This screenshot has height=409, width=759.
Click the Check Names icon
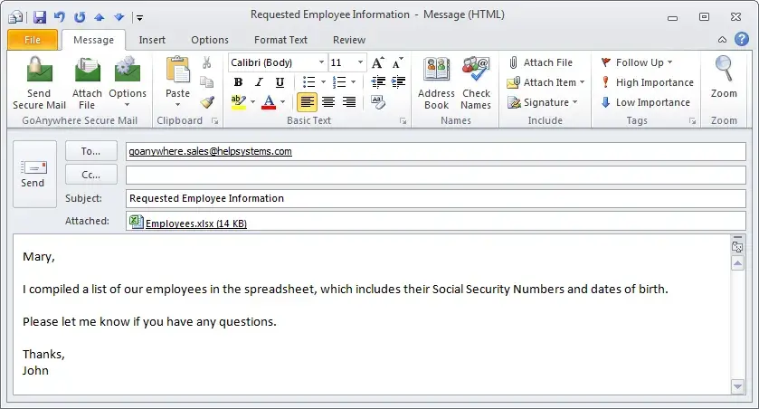pyautogui.click(x=476, y=71)
